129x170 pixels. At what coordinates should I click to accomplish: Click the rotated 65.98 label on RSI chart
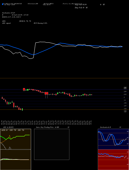(x=125, y=157)
